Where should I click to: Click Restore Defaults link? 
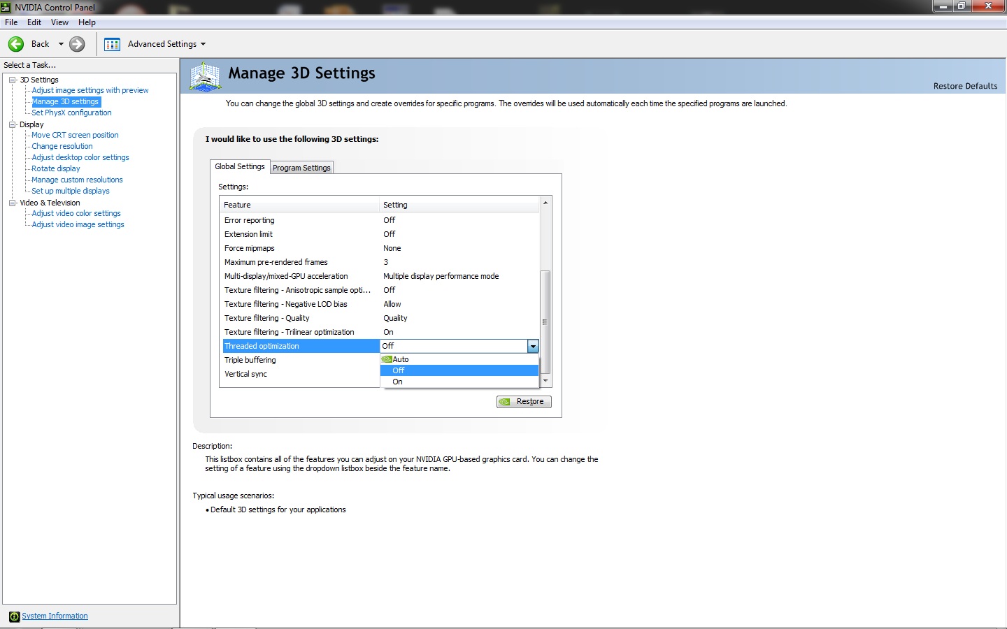[965, 86]
